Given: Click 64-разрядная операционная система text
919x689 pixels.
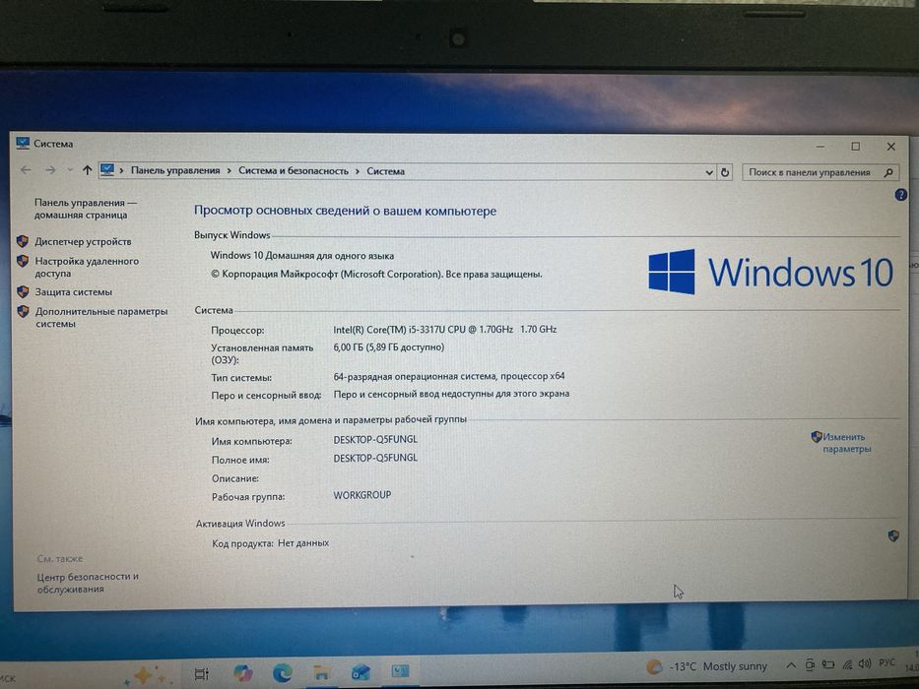Looking at the screenshot, I should (449, 376).
